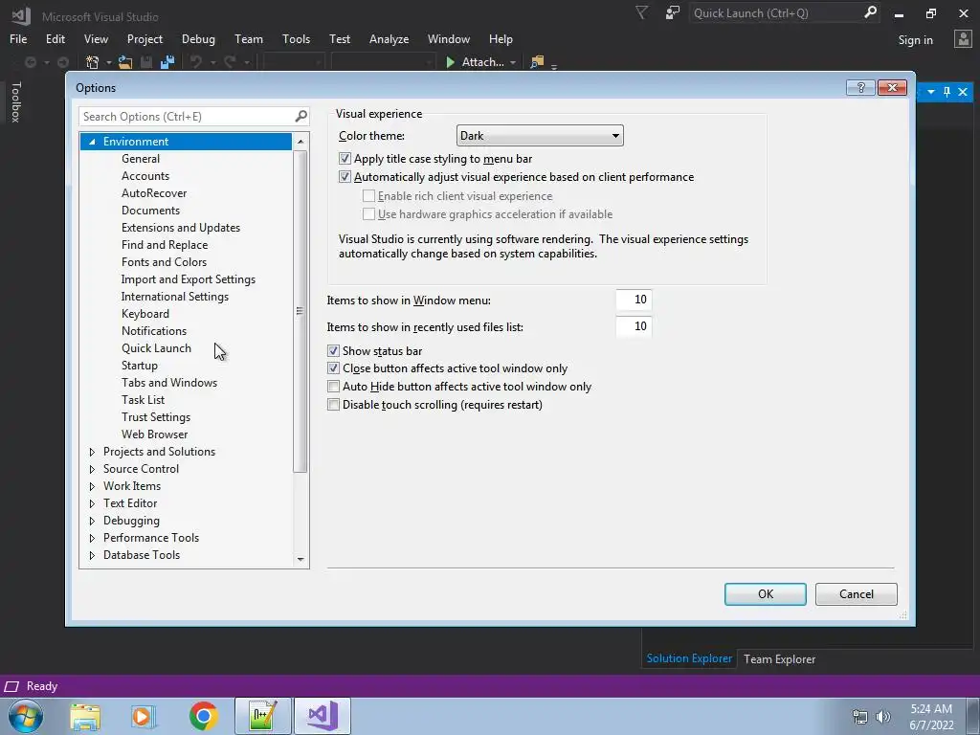Open the Attach button dropdown arrow
This screenshot has height=735, width=980.
point(513,62)
